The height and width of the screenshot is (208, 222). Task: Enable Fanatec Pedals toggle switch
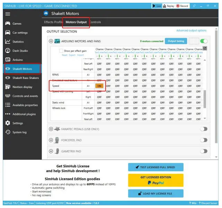(x=204, y=129)
